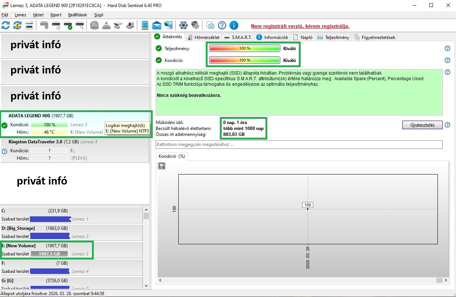Click the refresh icon with warning sign
Screen dimensions: 456x297
tap(17, 25)
